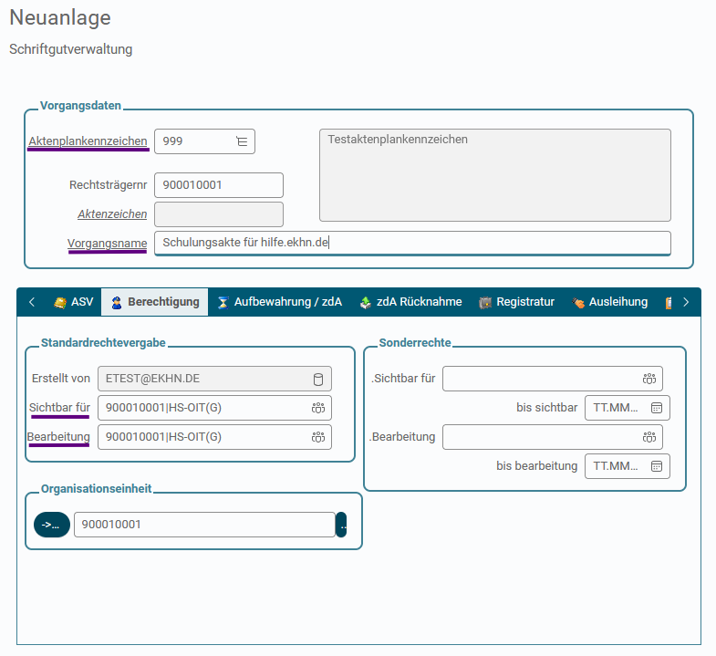Open calendar for bis bearbeitung date
Image resolution: width=716 pixels, height=656 pixels.
coord(657,466)
